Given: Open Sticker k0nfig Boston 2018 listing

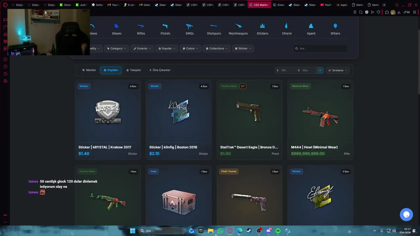Looking at the screenshot, I should pos(179,120).
